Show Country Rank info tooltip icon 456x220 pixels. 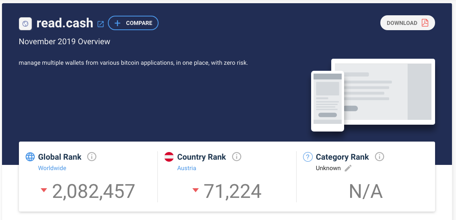click(236, 156)
